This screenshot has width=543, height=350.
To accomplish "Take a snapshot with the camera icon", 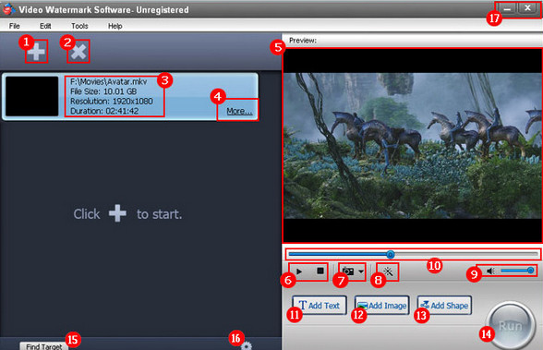I will [x=348, y=272].
